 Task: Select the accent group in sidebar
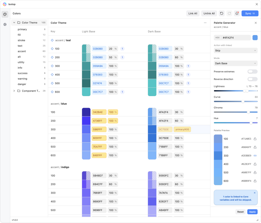pos(22,51)
